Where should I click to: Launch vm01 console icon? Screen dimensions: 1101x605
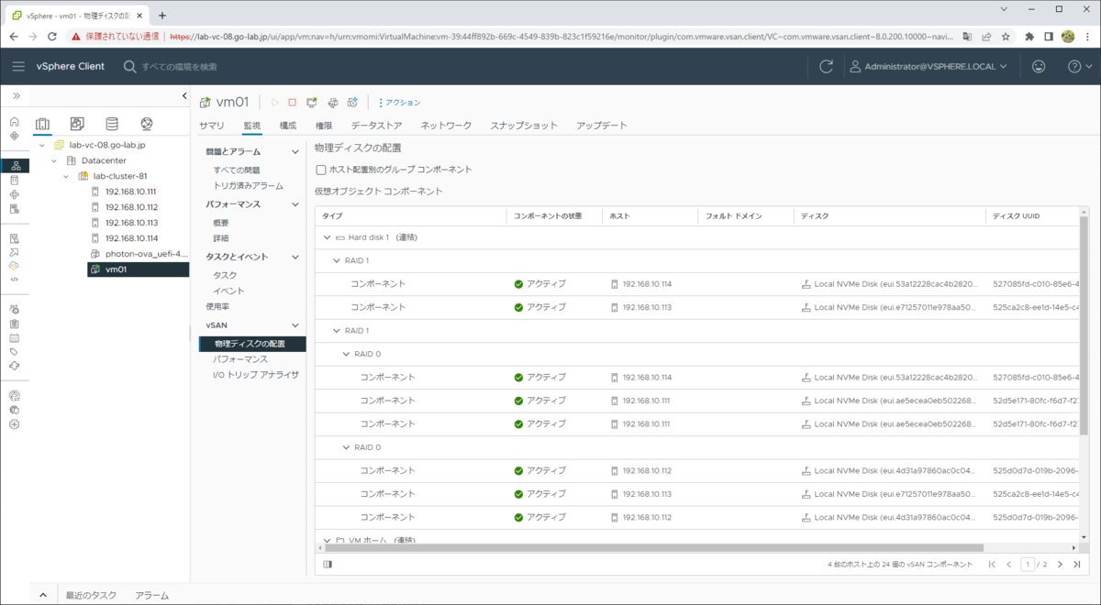point(312,103)
